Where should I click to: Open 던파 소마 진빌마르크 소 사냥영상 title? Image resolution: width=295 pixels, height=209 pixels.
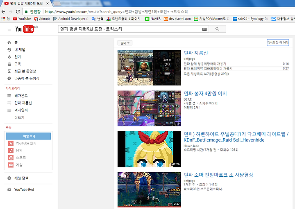click(218, 175)
